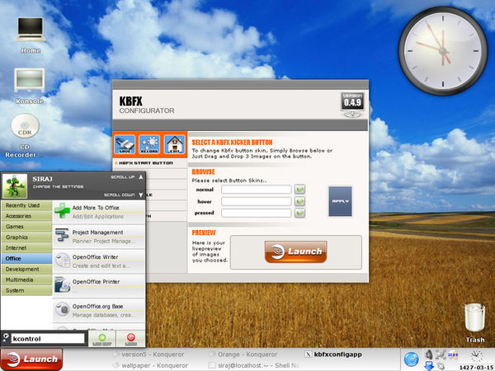
Task: Click the blue download arrow tray icon
Action: 429,366
